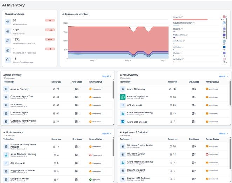
Task: Click the Approved status icon for Google ML Model
Action: [90, 179]
